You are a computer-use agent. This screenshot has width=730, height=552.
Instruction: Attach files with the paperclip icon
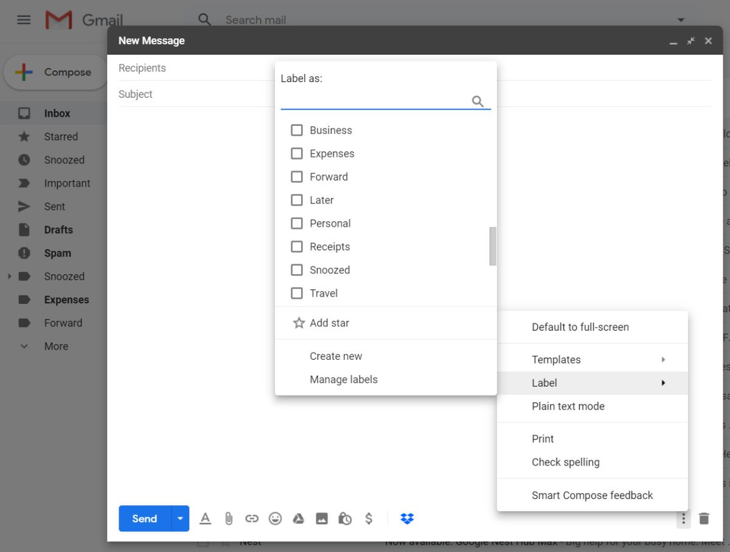229,519
